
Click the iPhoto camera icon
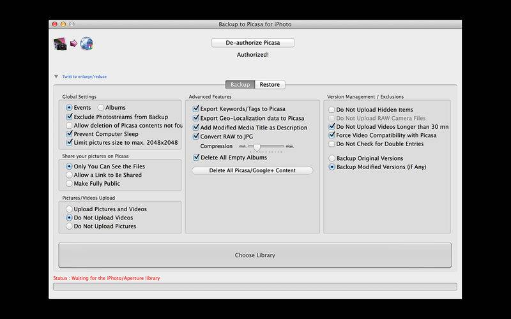pos(62,44)
